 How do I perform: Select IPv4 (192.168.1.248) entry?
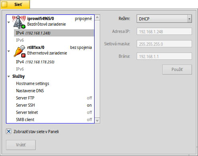pyautogui.click(x=54, y=33)
